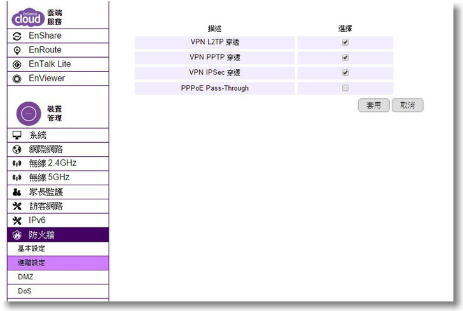The image size is (463, 311).
Task: Click the purple device management circle icon
Action: coord(29,114)
